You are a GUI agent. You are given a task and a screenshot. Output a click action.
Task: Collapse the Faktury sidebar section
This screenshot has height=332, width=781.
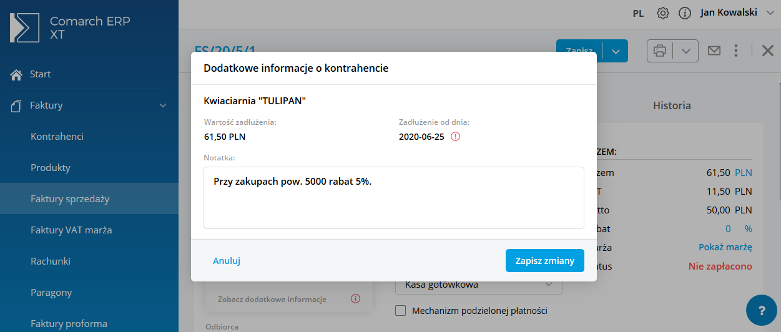(x=163, y=105)
